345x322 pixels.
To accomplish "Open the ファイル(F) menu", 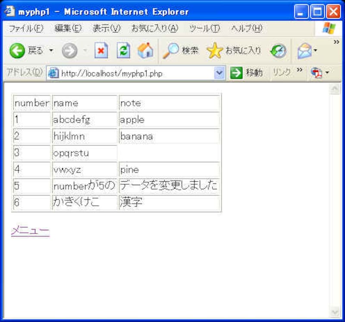I will click(x=26, y=29).
